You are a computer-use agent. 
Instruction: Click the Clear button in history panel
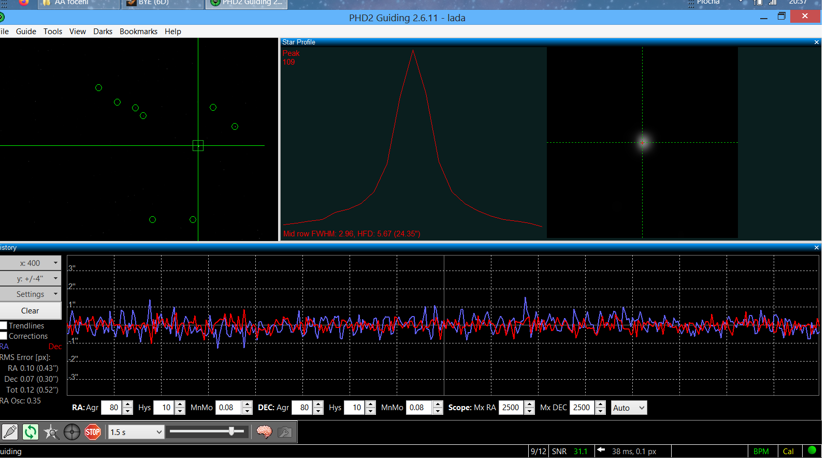(31, 311)
